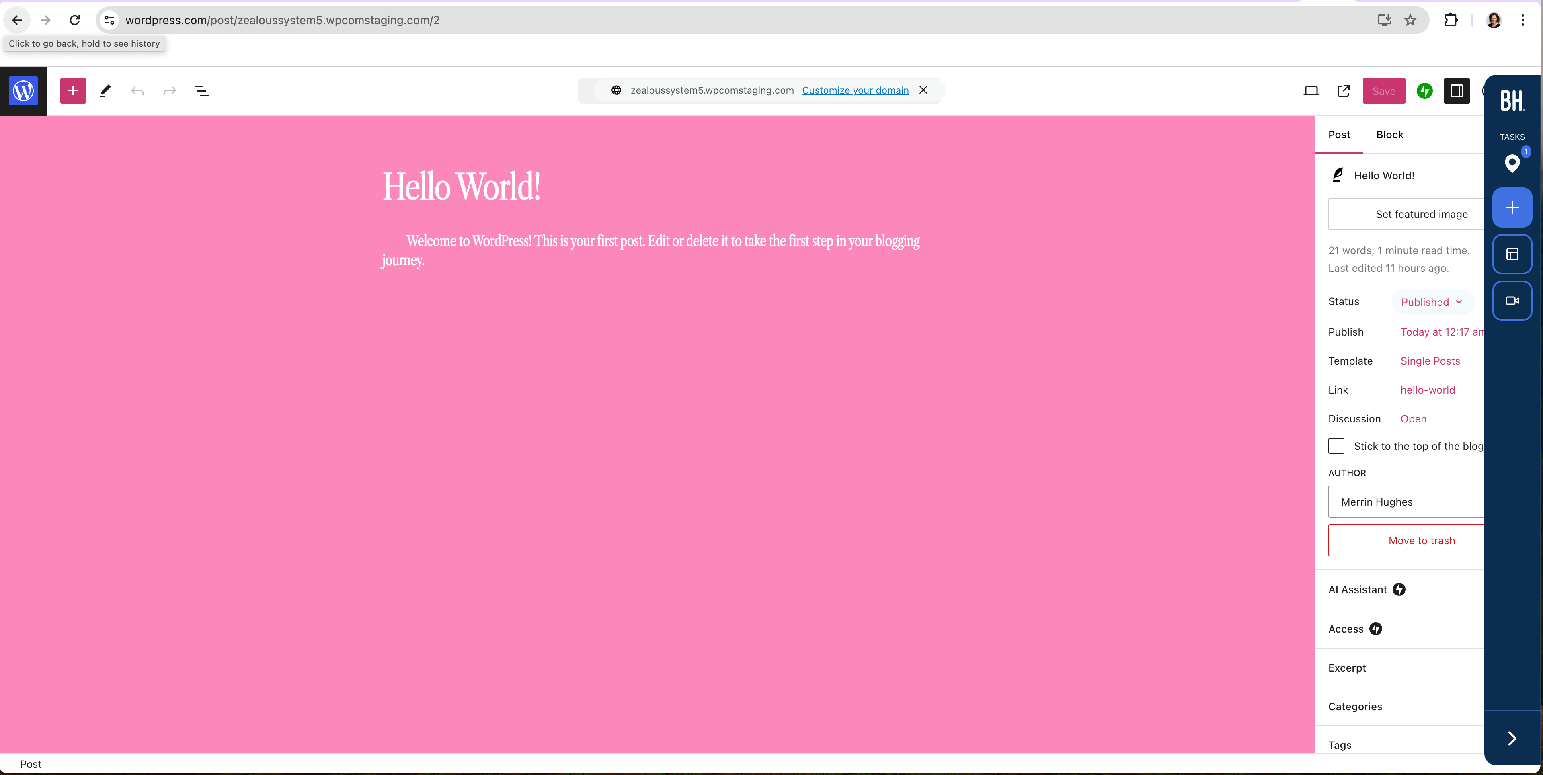The image size is (1543, 775).
Task: Expand the Tags section
Action: [1400, 745]
